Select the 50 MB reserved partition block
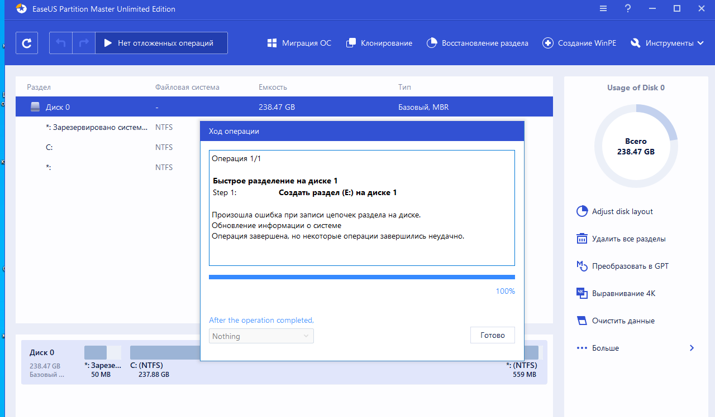715x417 pixels. point(102,361)
